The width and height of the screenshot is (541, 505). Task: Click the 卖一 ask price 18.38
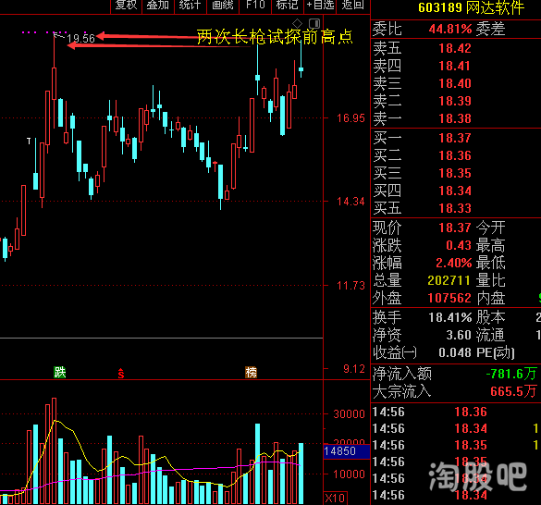[x=455, y=118]
